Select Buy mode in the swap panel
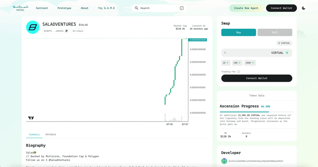The height and width of the screenshot is (167, 318). pyautogui.click(x=238, y=32)
